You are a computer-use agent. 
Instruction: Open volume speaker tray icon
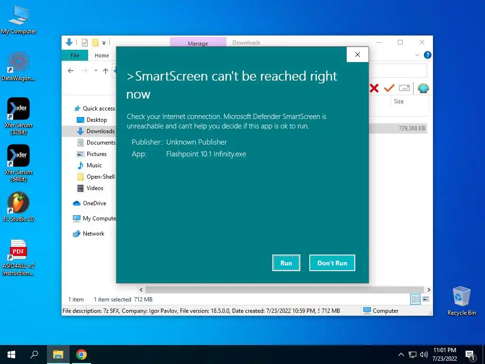[423, 355]
